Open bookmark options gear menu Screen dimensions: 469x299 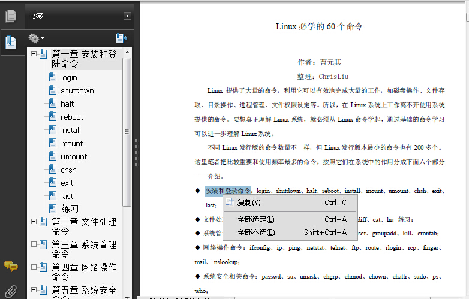point(36,38)
